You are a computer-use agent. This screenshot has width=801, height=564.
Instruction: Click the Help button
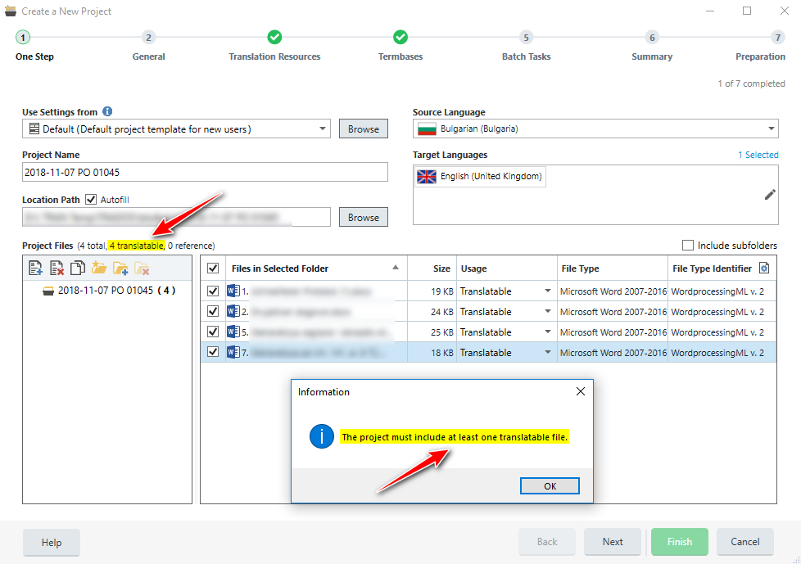51,542
